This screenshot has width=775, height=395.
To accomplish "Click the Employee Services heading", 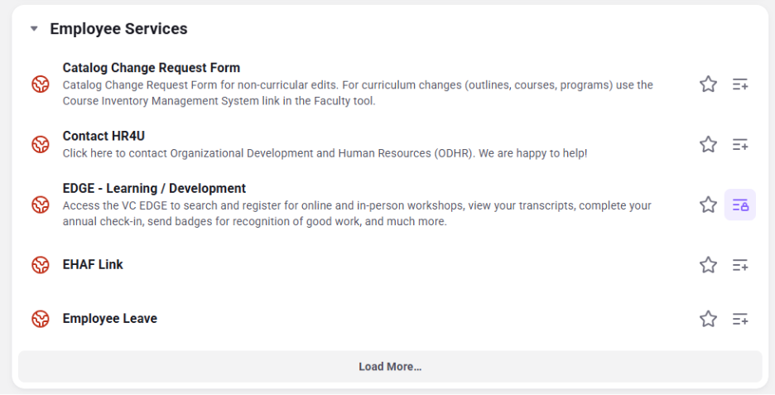I will [118, 29].
